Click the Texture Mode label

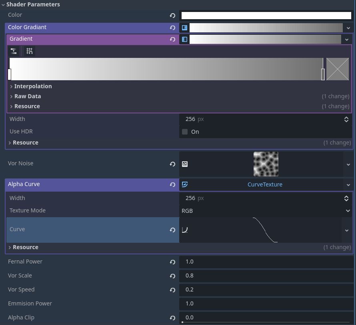pyautogui.click(x=28, y=210)
